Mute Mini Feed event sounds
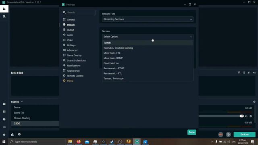The height and width of the screenshot is (145, 258). [x=254, y=72]
